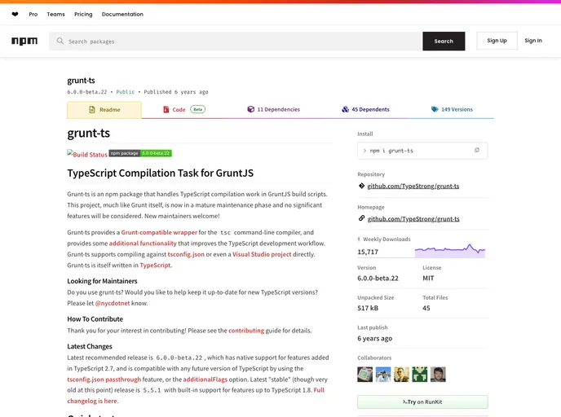Open the additionalFlags option link
Screen dimensions: 561x417
pos(205,380)
